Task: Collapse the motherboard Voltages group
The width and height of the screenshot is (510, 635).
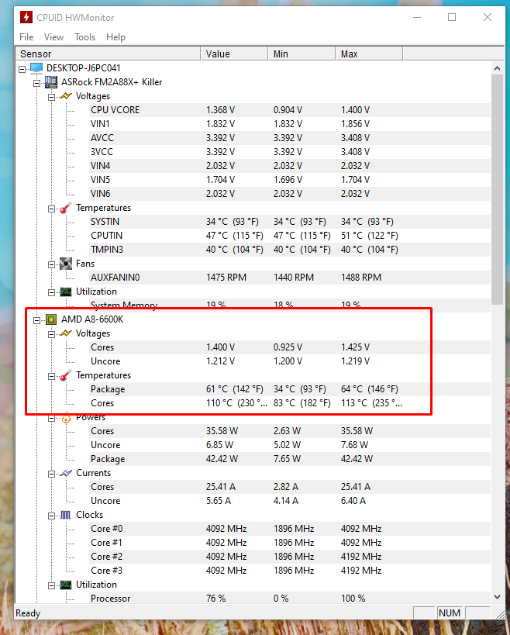Action: (x=51, y=97)
